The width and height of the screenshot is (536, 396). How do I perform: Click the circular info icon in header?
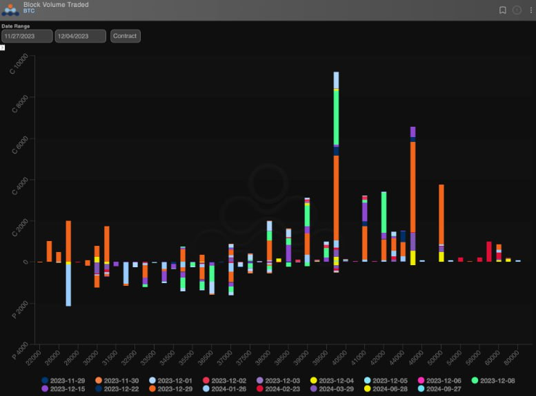[517, 10]
